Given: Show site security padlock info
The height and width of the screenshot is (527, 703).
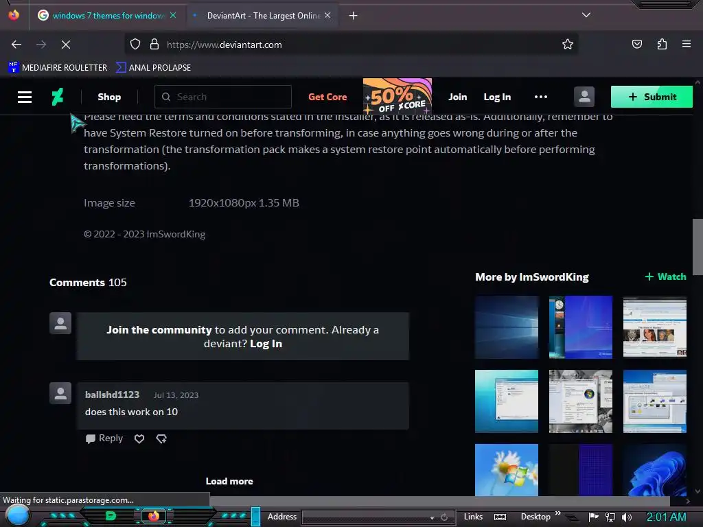Looking at the screenshot, I should (154, 45).
